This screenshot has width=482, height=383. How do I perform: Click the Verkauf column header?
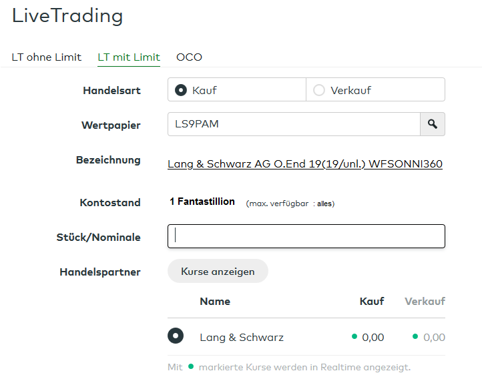[x=425, y=301]
